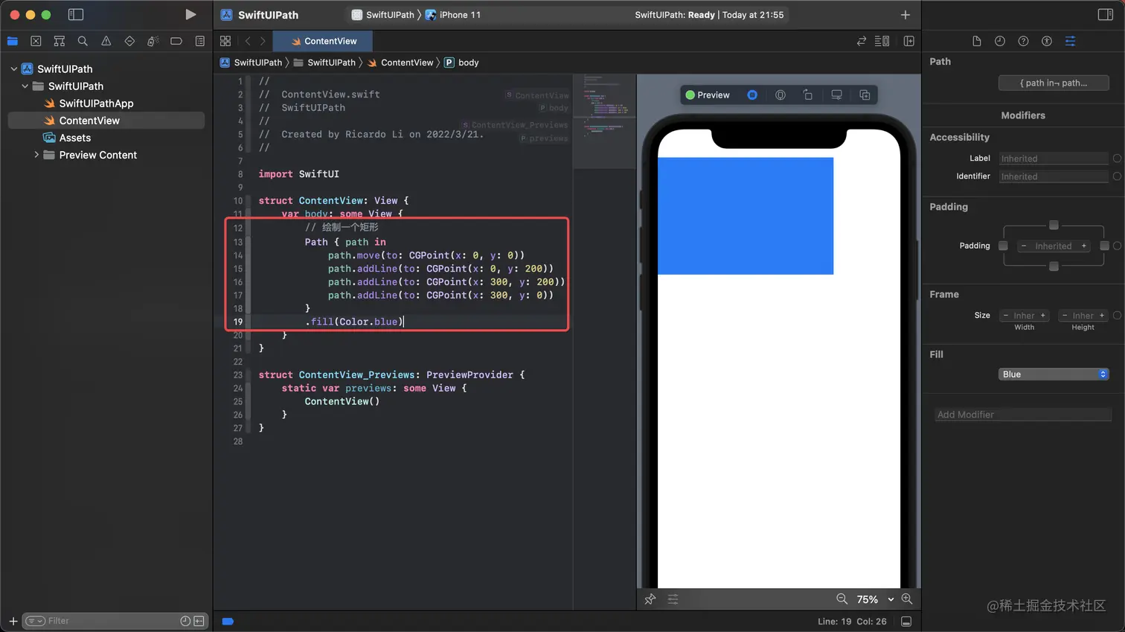Open preview device settings

coord(837,95)
